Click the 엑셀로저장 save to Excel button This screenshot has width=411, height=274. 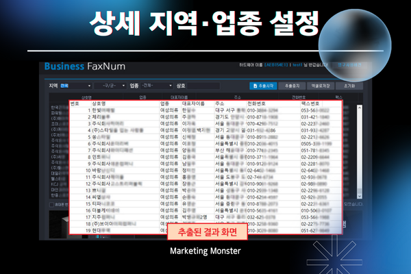tap(321, 86)
